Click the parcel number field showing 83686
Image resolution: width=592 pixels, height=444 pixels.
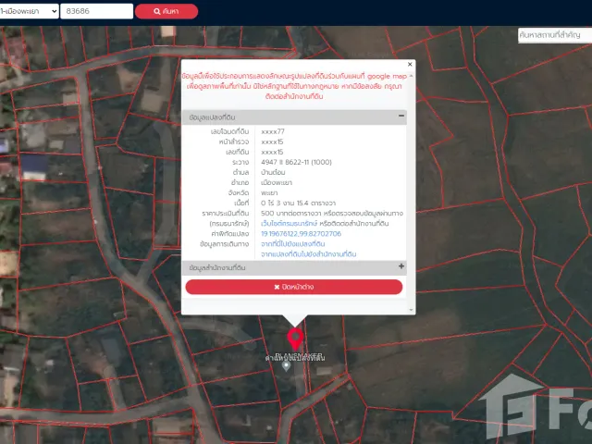[96, 11]
